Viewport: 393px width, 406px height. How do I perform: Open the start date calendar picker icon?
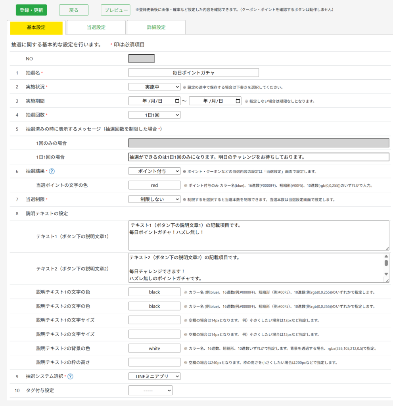(x=177, y=101)
